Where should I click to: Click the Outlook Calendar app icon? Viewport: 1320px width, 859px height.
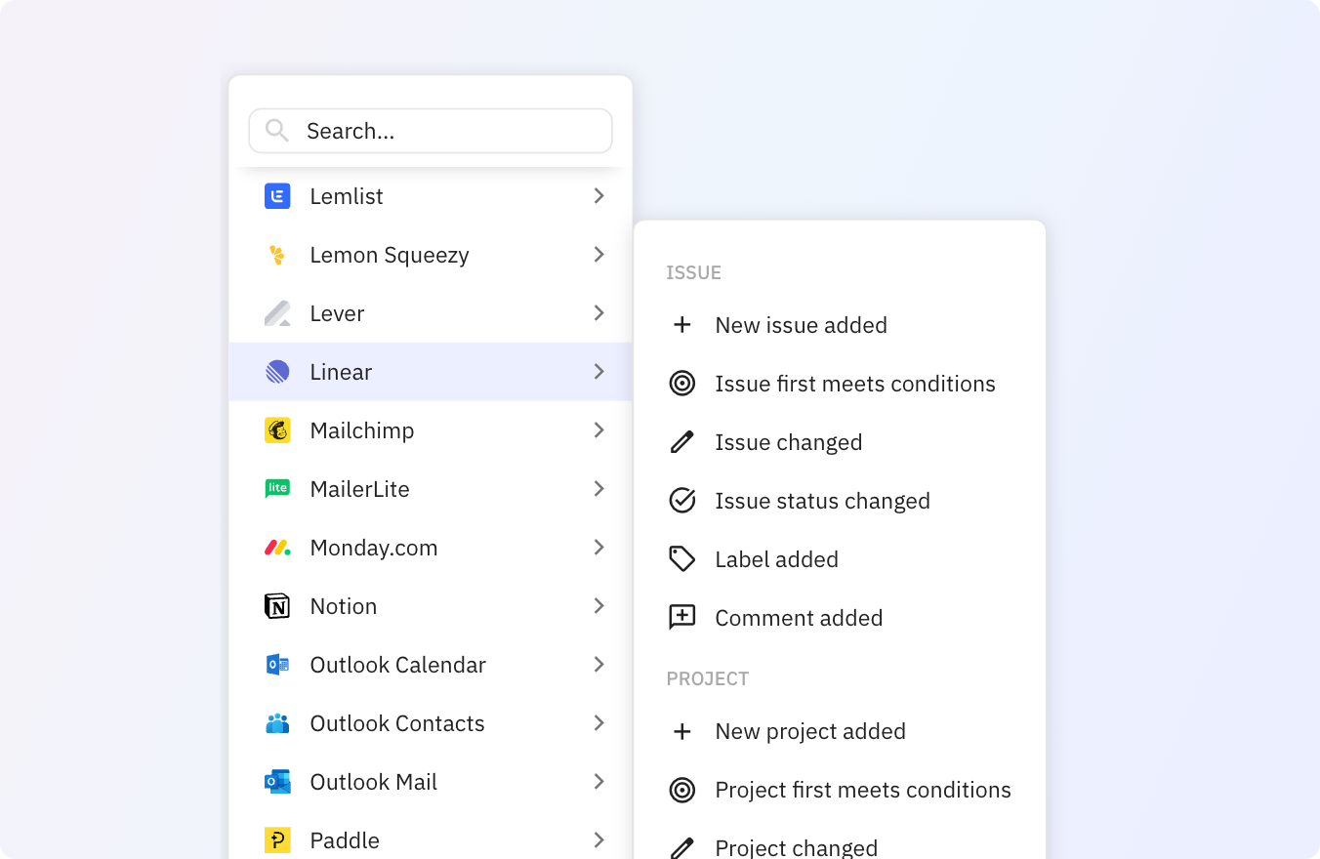277,665
